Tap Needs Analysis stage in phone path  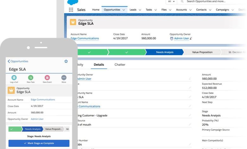pos(33,129)
